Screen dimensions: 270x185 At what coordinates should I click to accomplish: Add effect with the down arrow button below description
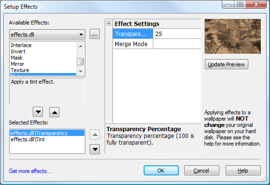pyautogui.click(x=38, y=112)
